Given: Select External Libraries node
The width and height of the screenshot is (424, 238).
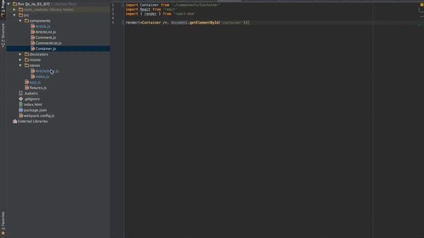Looking at the screenshot, I should coord(32,121).
